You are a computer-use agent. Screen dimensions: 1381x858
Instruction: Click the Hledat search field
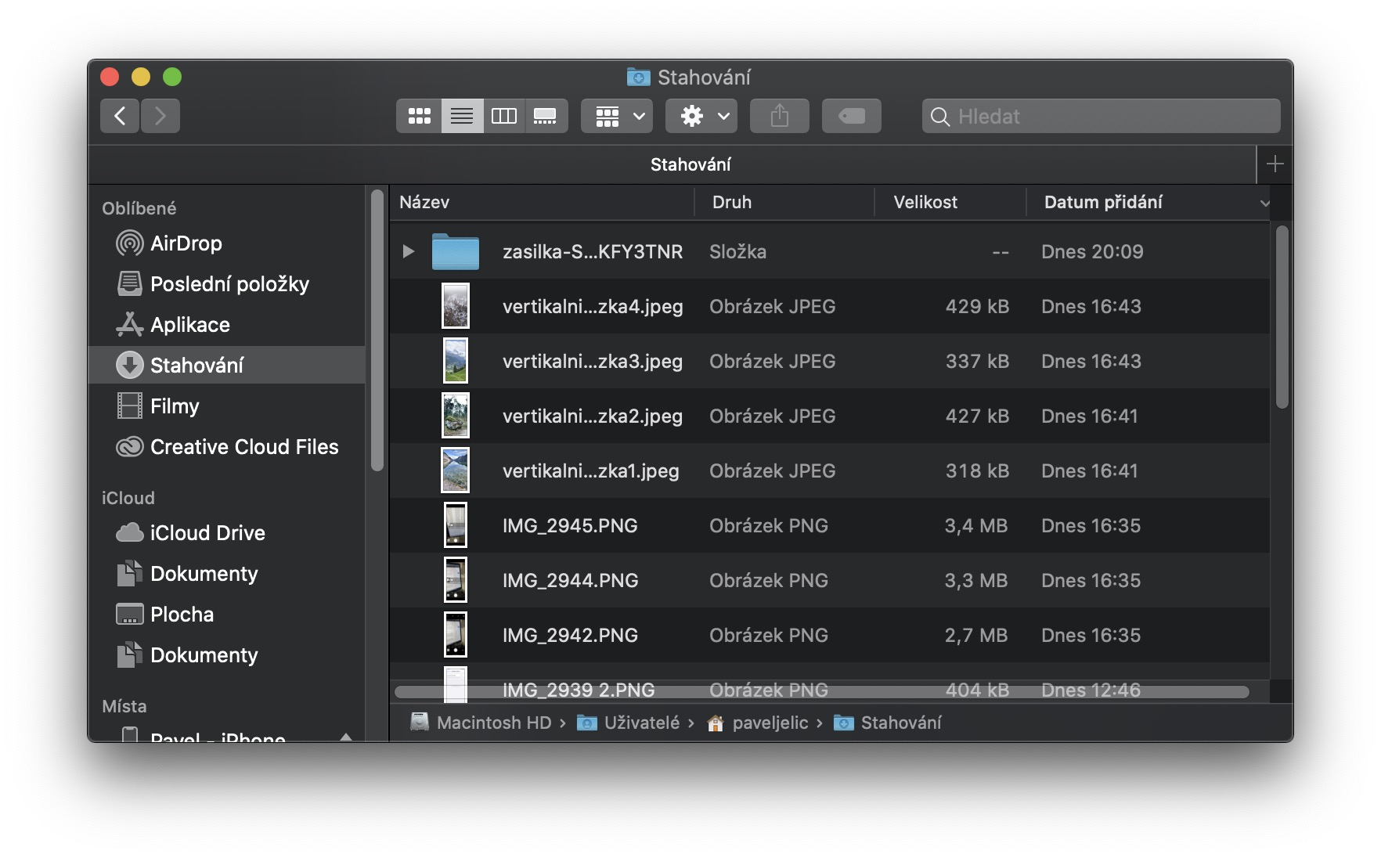(x=1112, y=117)
